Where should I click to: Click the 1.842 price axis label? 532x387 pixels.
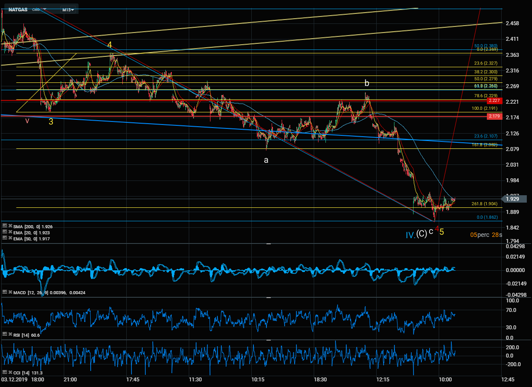pyautogui.click(x=513, y=228)
